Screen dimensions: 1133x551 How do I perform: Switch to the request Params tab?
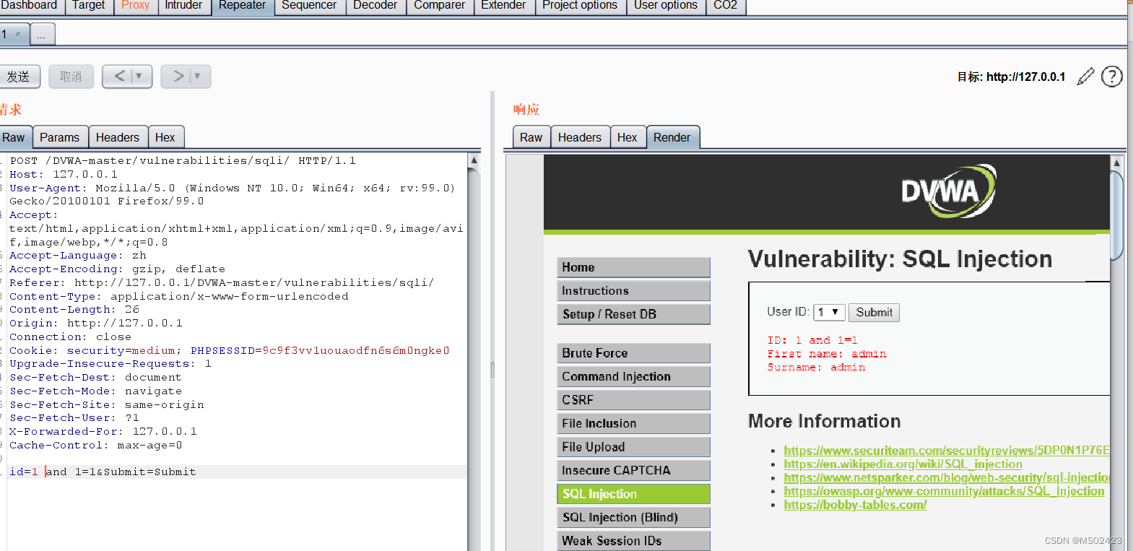pos(60,137)
